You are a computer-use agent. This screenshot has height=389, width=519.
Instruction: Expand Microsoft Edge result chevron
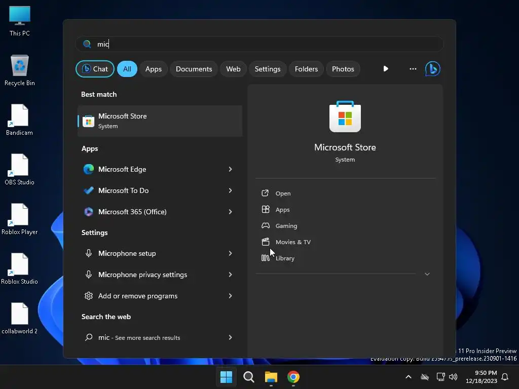click(x=231, y=169)
